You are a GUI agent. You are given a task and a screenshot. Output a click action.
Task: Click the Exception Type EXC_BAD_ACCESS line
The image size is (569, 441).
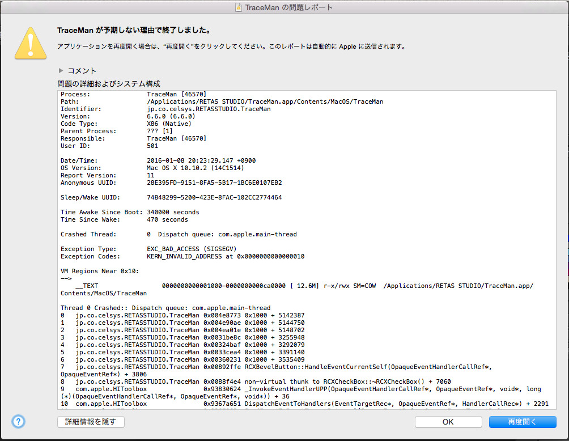[148, 249]
